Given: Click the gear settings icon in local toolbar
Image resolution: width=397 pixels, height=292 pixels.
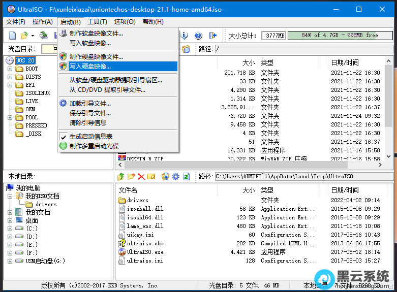Looking at the screenshot, I should click(x=176, y=177).
